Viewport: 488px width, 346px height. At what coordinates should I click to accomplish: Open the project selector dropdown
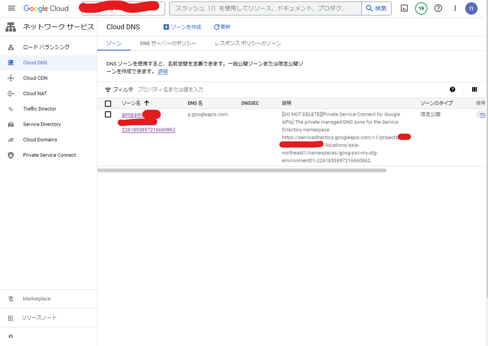(123, 9)
